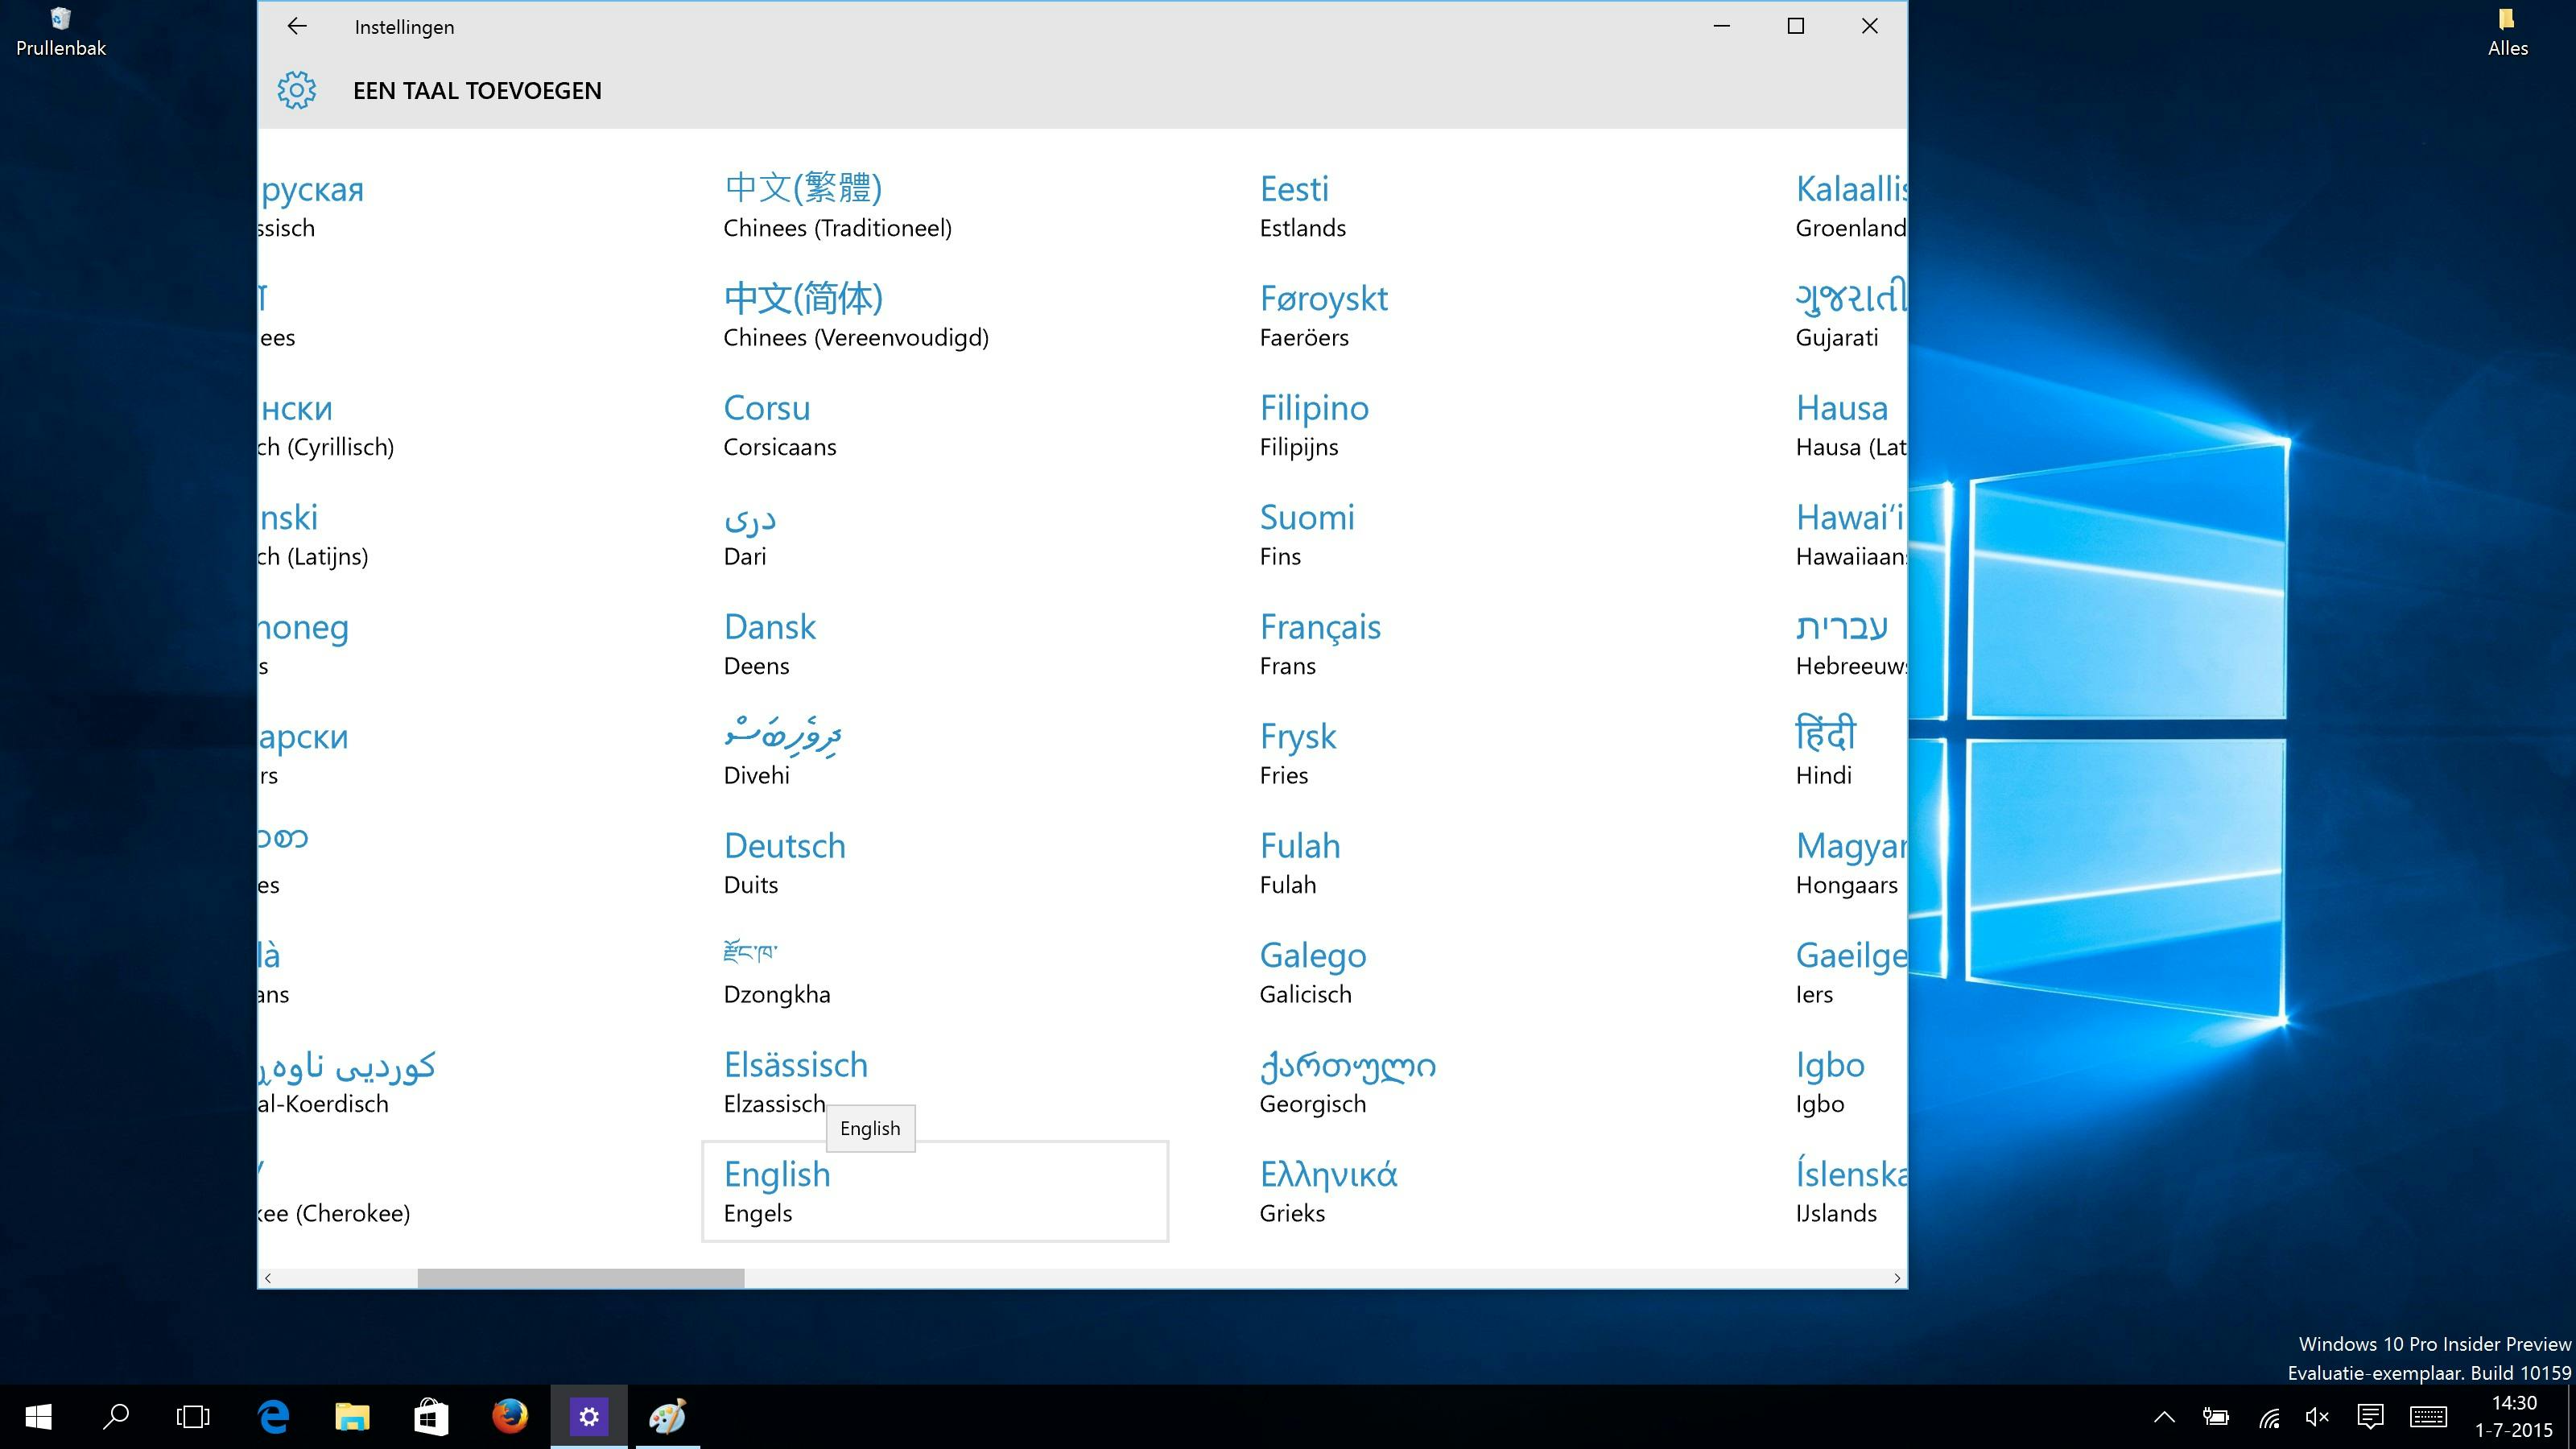Image resolution: width=2576 pixels, height=1449 pixels.
Task: Open Action Center notifications icon
Action: pos(2370,1417)
